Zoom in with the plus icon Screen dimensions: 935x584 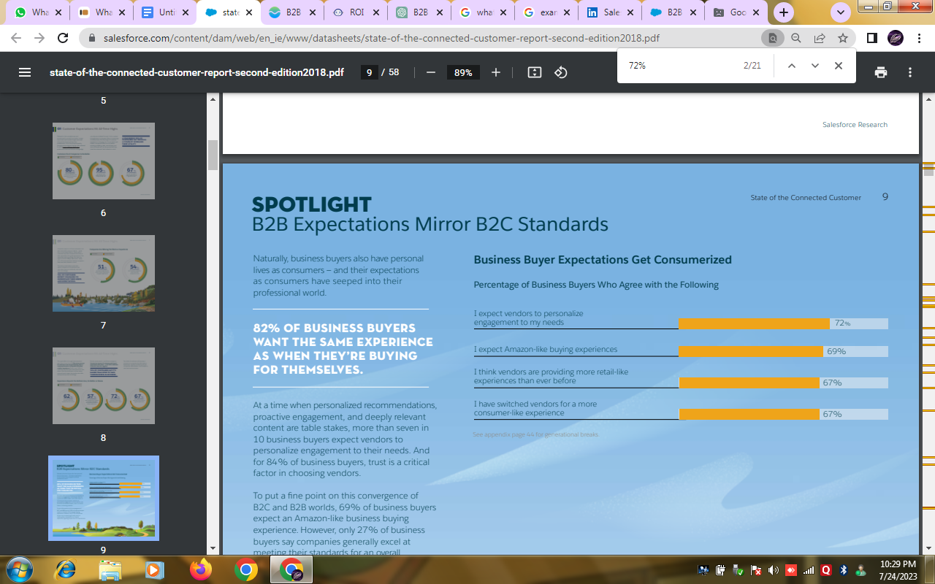pyautogui.click(x=496, y=72)
